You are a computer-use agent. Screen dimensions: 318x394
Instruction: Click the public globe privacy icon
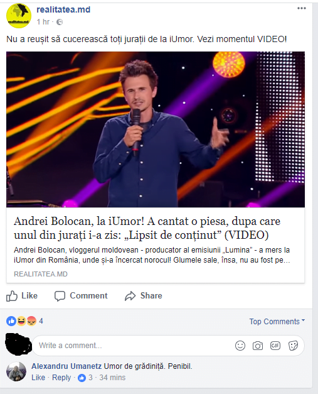click(60, 22)
